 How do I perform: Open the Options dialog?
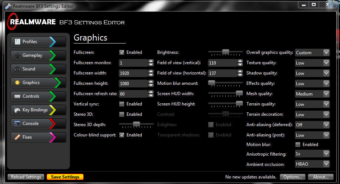[x=293, y=177]
